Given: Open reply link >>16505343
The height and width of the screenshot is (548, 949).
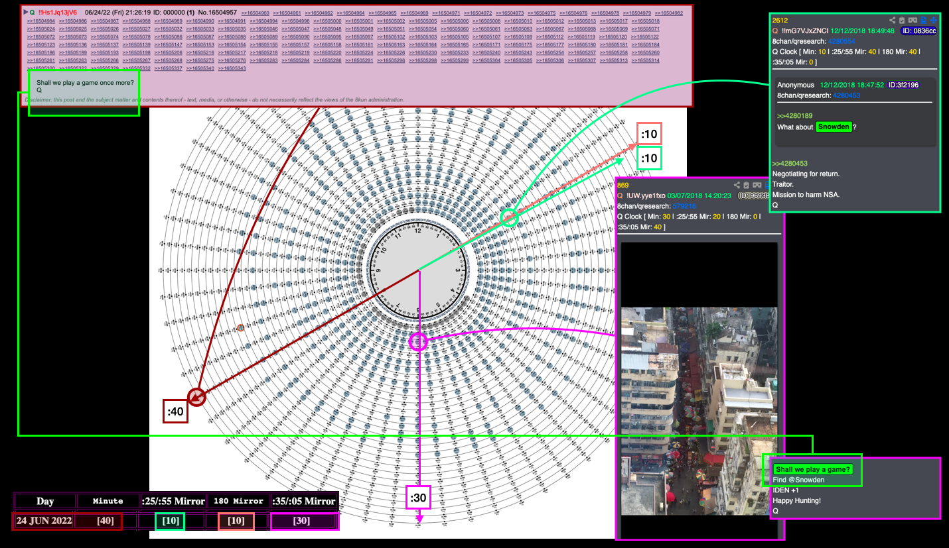Looking at the screenshot, I should tap(232, 68).
